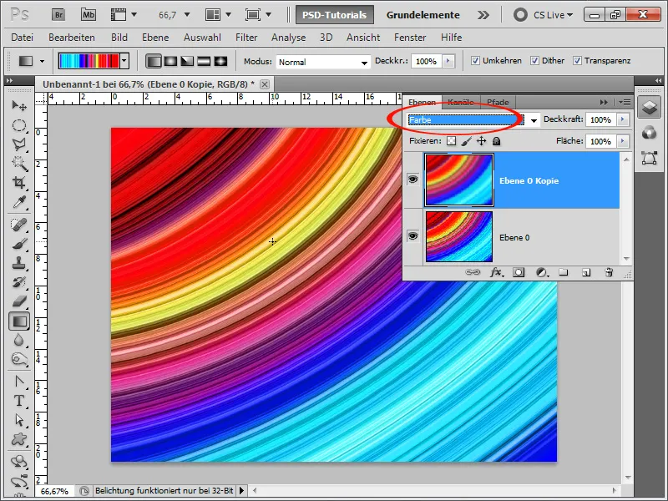
Task: Switch to the Pfade tab
Action: (x=498, y=102)
